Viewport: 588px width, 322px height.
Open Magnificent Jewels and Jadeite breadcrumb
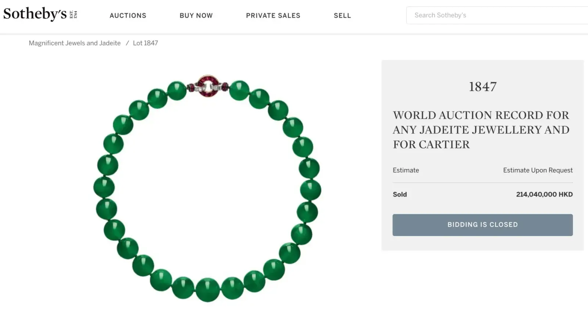coord(75,43)
